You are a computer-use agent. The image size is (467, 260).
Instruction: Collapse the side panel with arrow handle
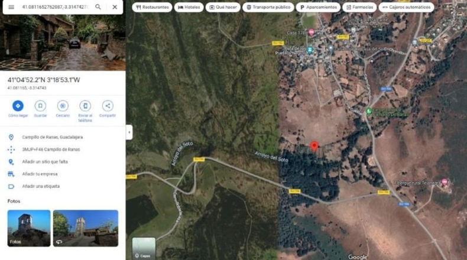coord(129,132)
